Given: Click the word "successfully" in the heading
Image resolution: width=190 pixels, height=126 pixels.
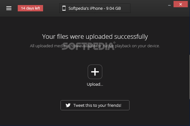Looking at the screenshot, I should coord(131,37).
